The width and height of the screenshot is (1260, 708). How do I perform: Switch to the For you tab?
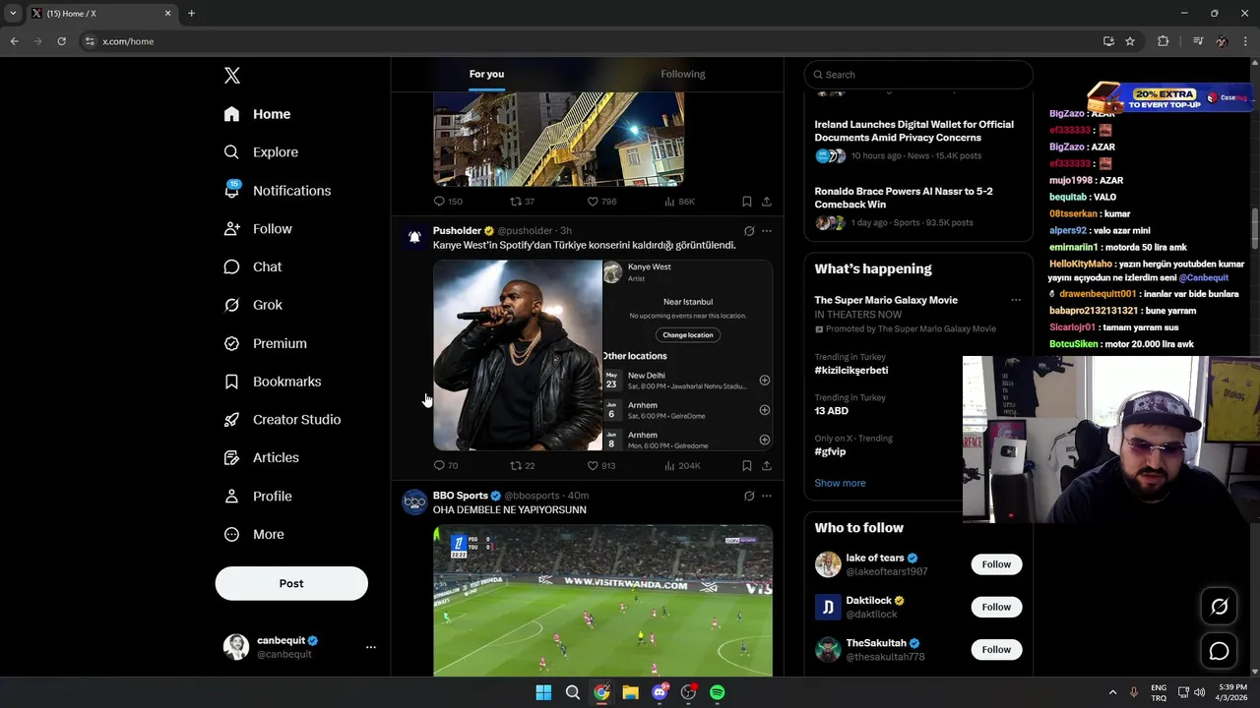click(x=486, y=74)
